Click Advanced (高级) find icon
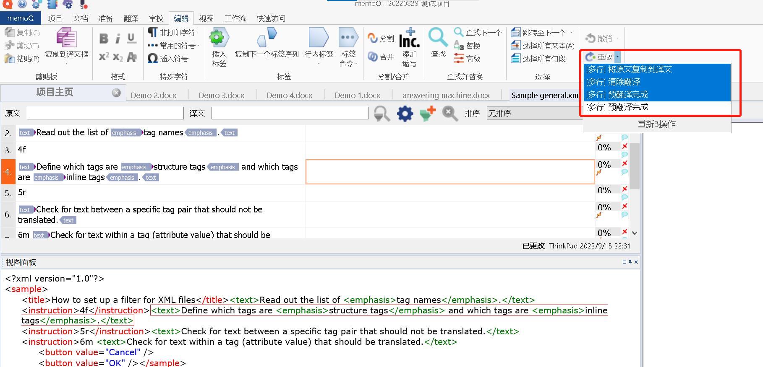763x367 pixels. coord(459,58)
